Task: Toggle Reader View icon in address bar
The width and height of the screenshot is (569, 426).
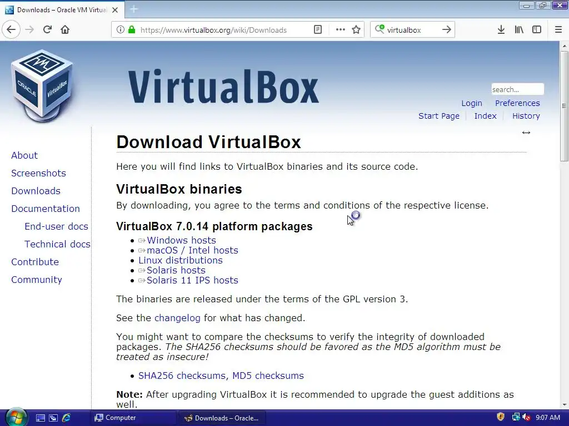Action: (318, 30)
